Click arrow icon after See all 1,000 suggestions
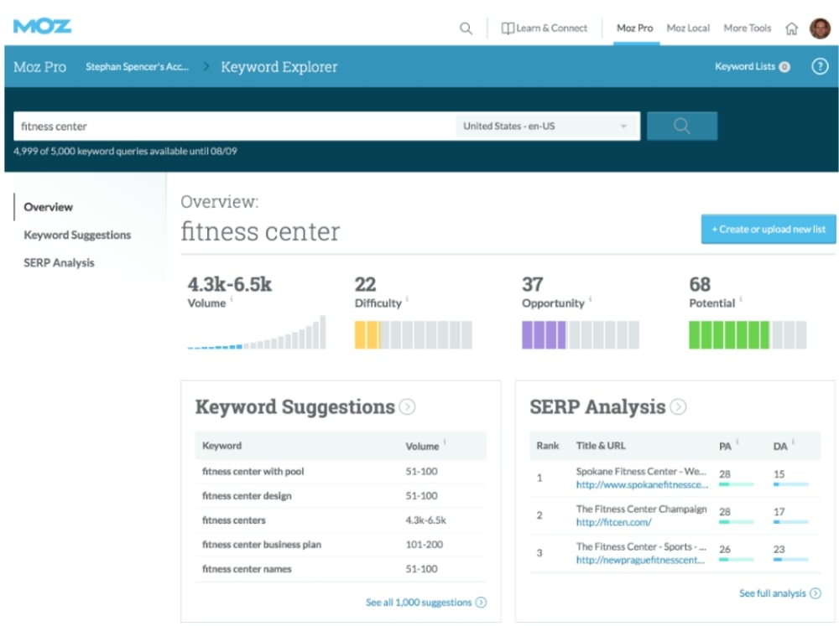This screenshot has width=839, height=626. (481, 603)
